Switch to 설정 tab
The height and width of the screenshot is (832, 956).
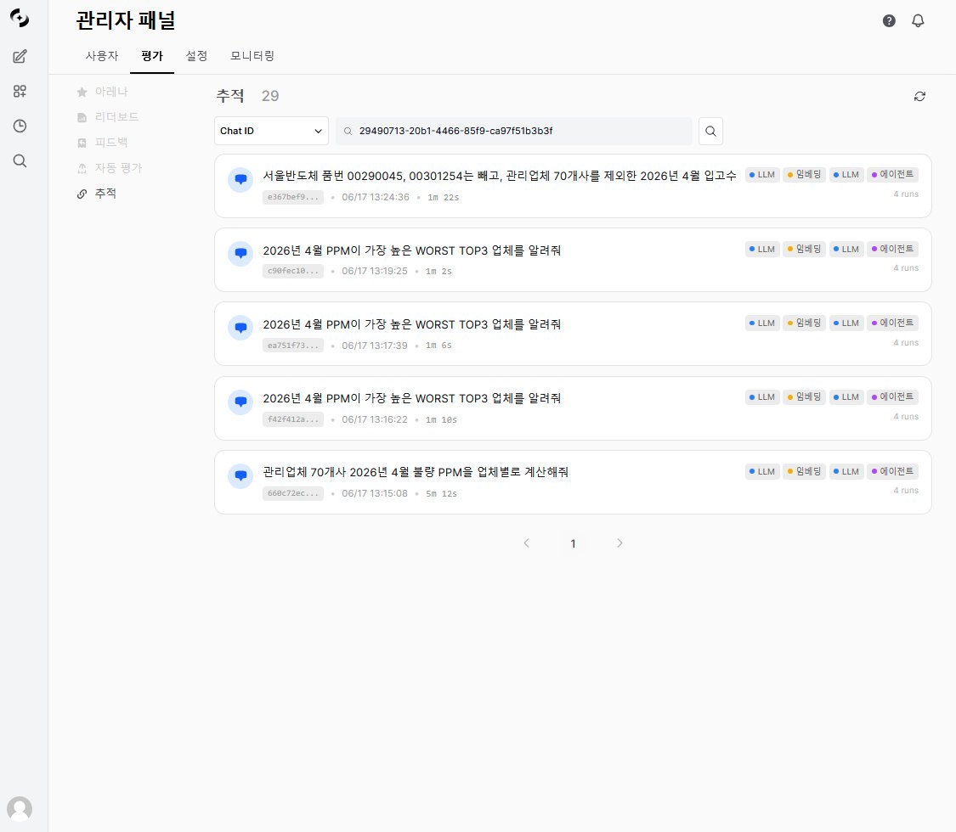196,56
